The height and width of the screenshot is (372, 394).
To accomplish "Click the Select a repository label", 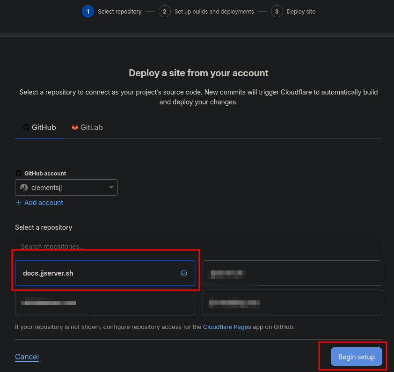I will pyautogui.click(x=44, y=227).
